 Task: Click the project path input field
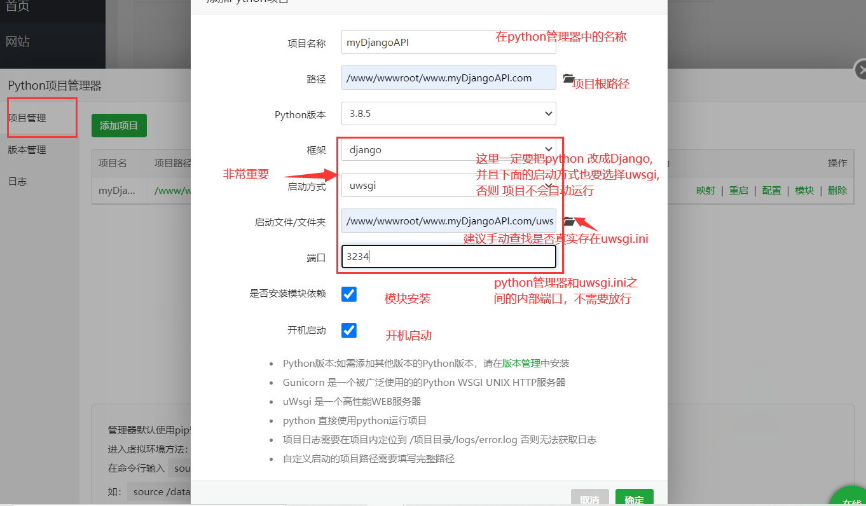[449, 78]
